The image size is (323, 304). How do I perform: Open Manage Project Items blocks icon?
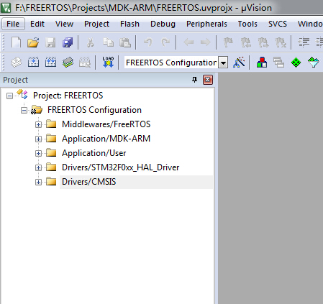(x=262, y=63)
